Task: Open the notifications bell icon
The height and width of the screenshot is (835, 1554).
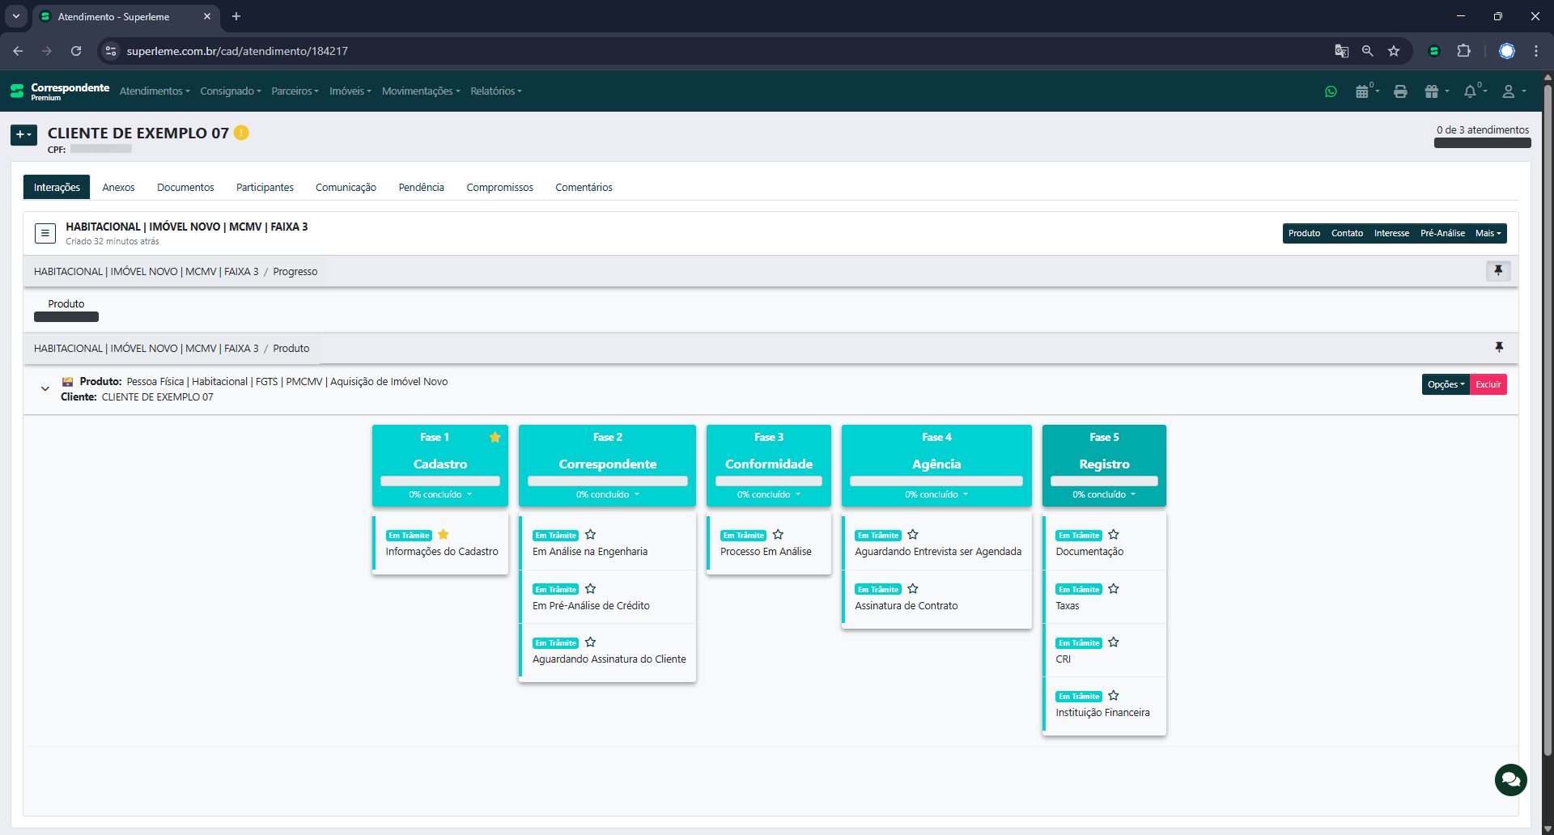Action: click(x=1470, y=91)
